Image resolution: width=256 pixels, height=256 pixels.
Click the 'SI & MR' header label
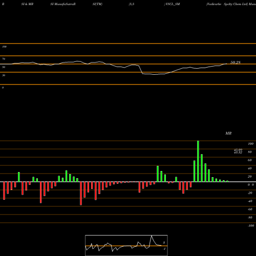click(27, 4)
